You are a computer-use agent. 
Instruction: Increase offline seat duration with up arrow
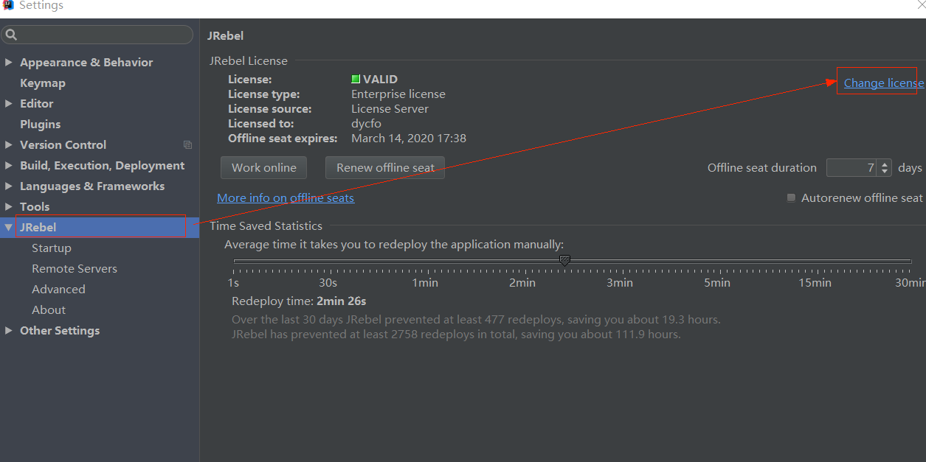pos(885,164)
